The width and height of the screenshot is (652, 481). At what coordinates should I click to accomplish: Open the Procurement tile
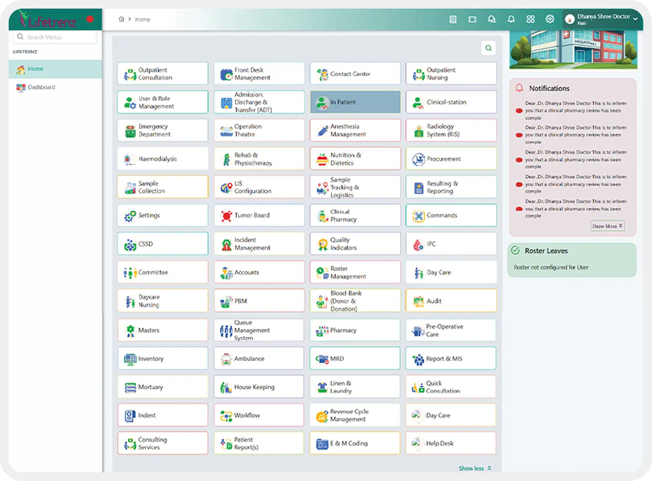(451, 159)
